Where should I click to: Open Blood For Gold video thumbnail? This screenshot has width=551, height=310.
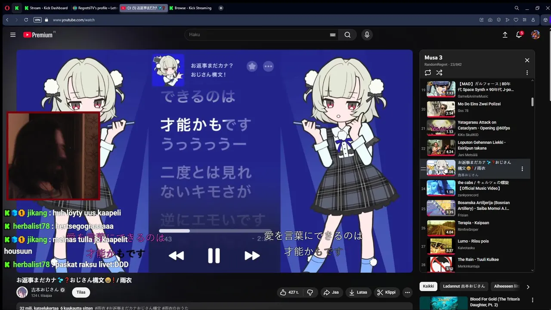coord(443,303)
